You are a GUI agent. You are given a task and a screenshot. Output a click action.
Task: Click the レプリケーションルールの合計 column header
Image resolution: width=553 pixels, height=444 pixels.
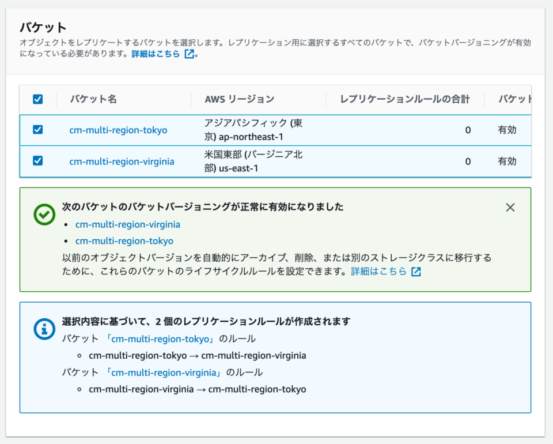[405, 99]
